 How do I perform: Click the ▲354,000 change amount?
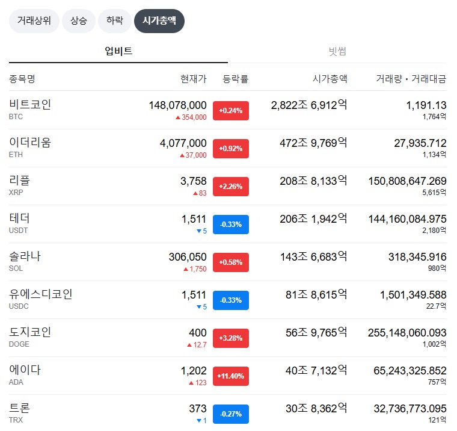coord(191,117)
